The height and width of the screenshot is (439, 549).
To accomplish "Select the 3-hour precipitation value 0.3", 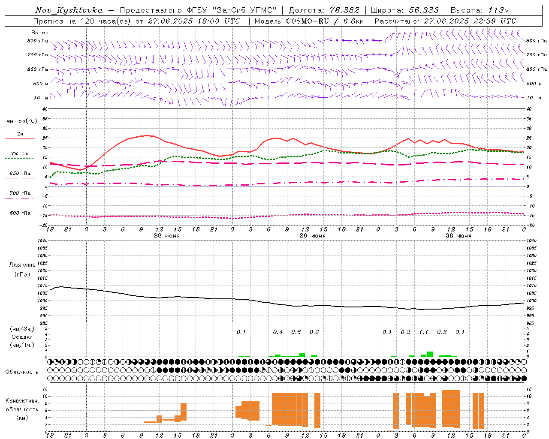I will (x=442, y=332).
